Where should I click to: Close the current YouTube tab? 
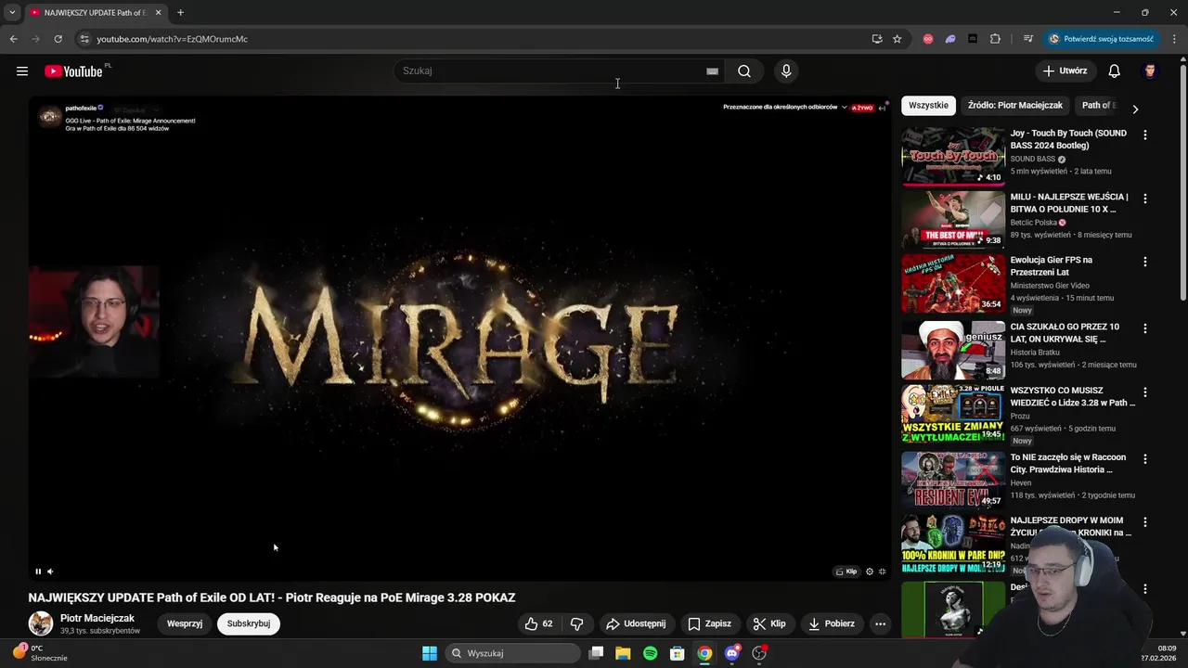point(158,12)
